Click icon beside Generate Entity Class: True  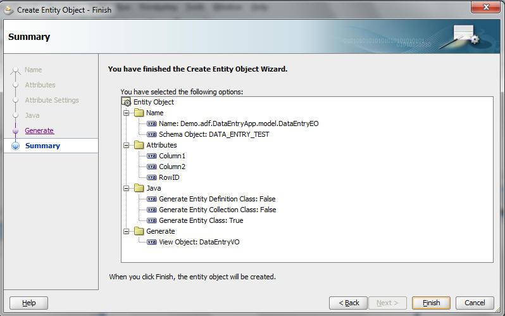coord(152,220)
